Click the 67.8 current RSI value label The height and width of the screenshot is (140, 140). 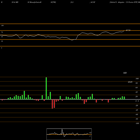(x=128, y=30)
